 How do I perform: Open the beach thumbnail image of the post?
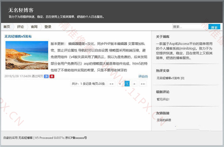27,55
